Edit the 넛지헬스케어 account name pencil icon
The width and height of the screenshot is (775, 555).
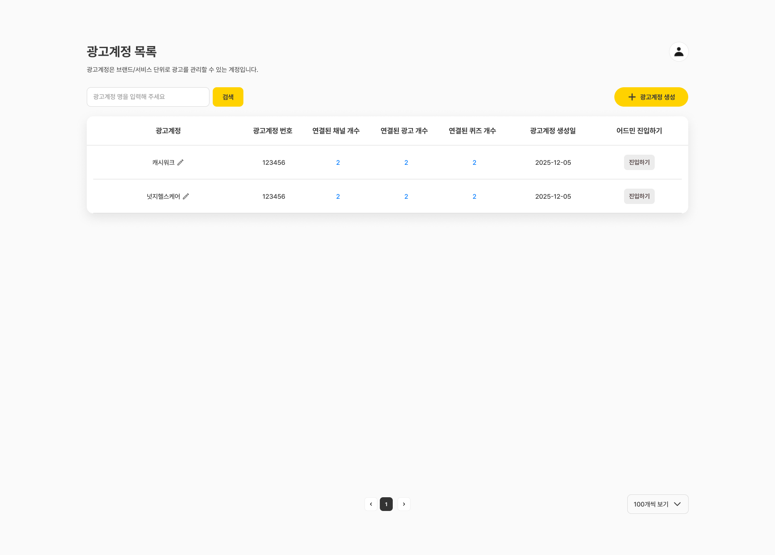click(x=186, y=196)
